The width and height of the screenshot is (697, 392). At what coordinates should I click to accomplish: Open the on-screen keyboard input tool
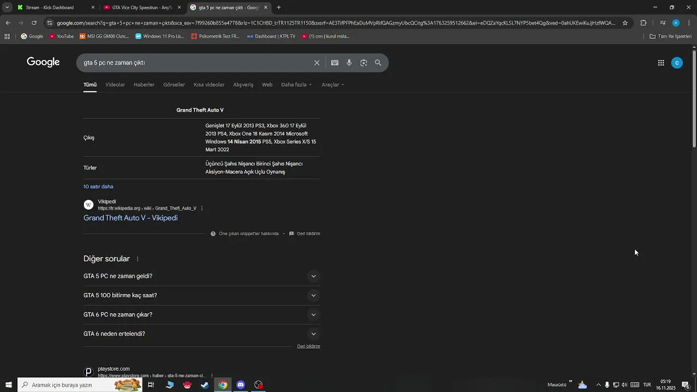click(x=334, y=63)
